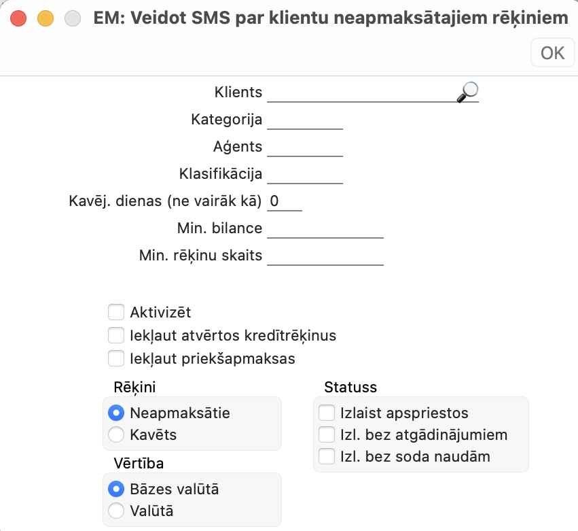Open the Klients lookup magnifier icon
Viewport: 578px width, 531px height.
point(467,92)
